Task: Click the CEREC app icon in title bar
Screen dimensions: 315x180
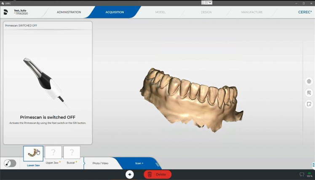Action: coord(3,3)
